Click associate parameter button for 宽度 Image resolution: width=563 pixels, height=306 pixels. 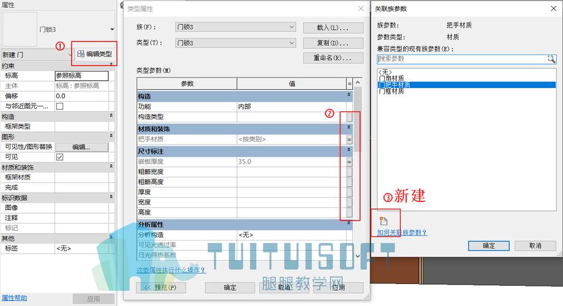[x=349, y=203]
